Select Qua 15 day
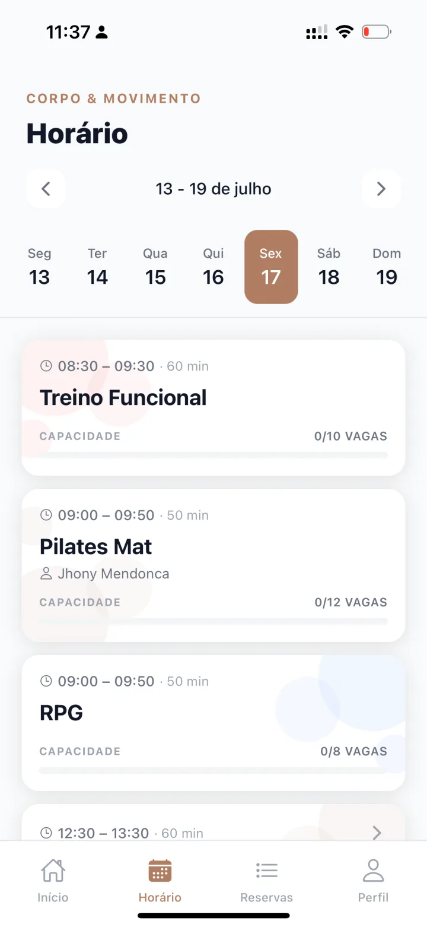The height and width of the screenshot is (927, 427). pos(155,267)
